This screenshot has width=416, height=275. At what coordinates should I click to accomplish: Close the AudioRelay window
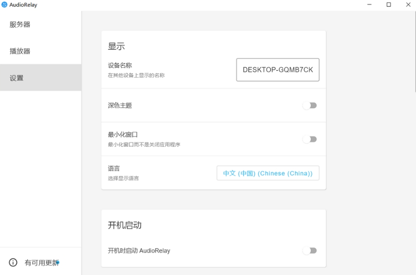pos(408,5)
